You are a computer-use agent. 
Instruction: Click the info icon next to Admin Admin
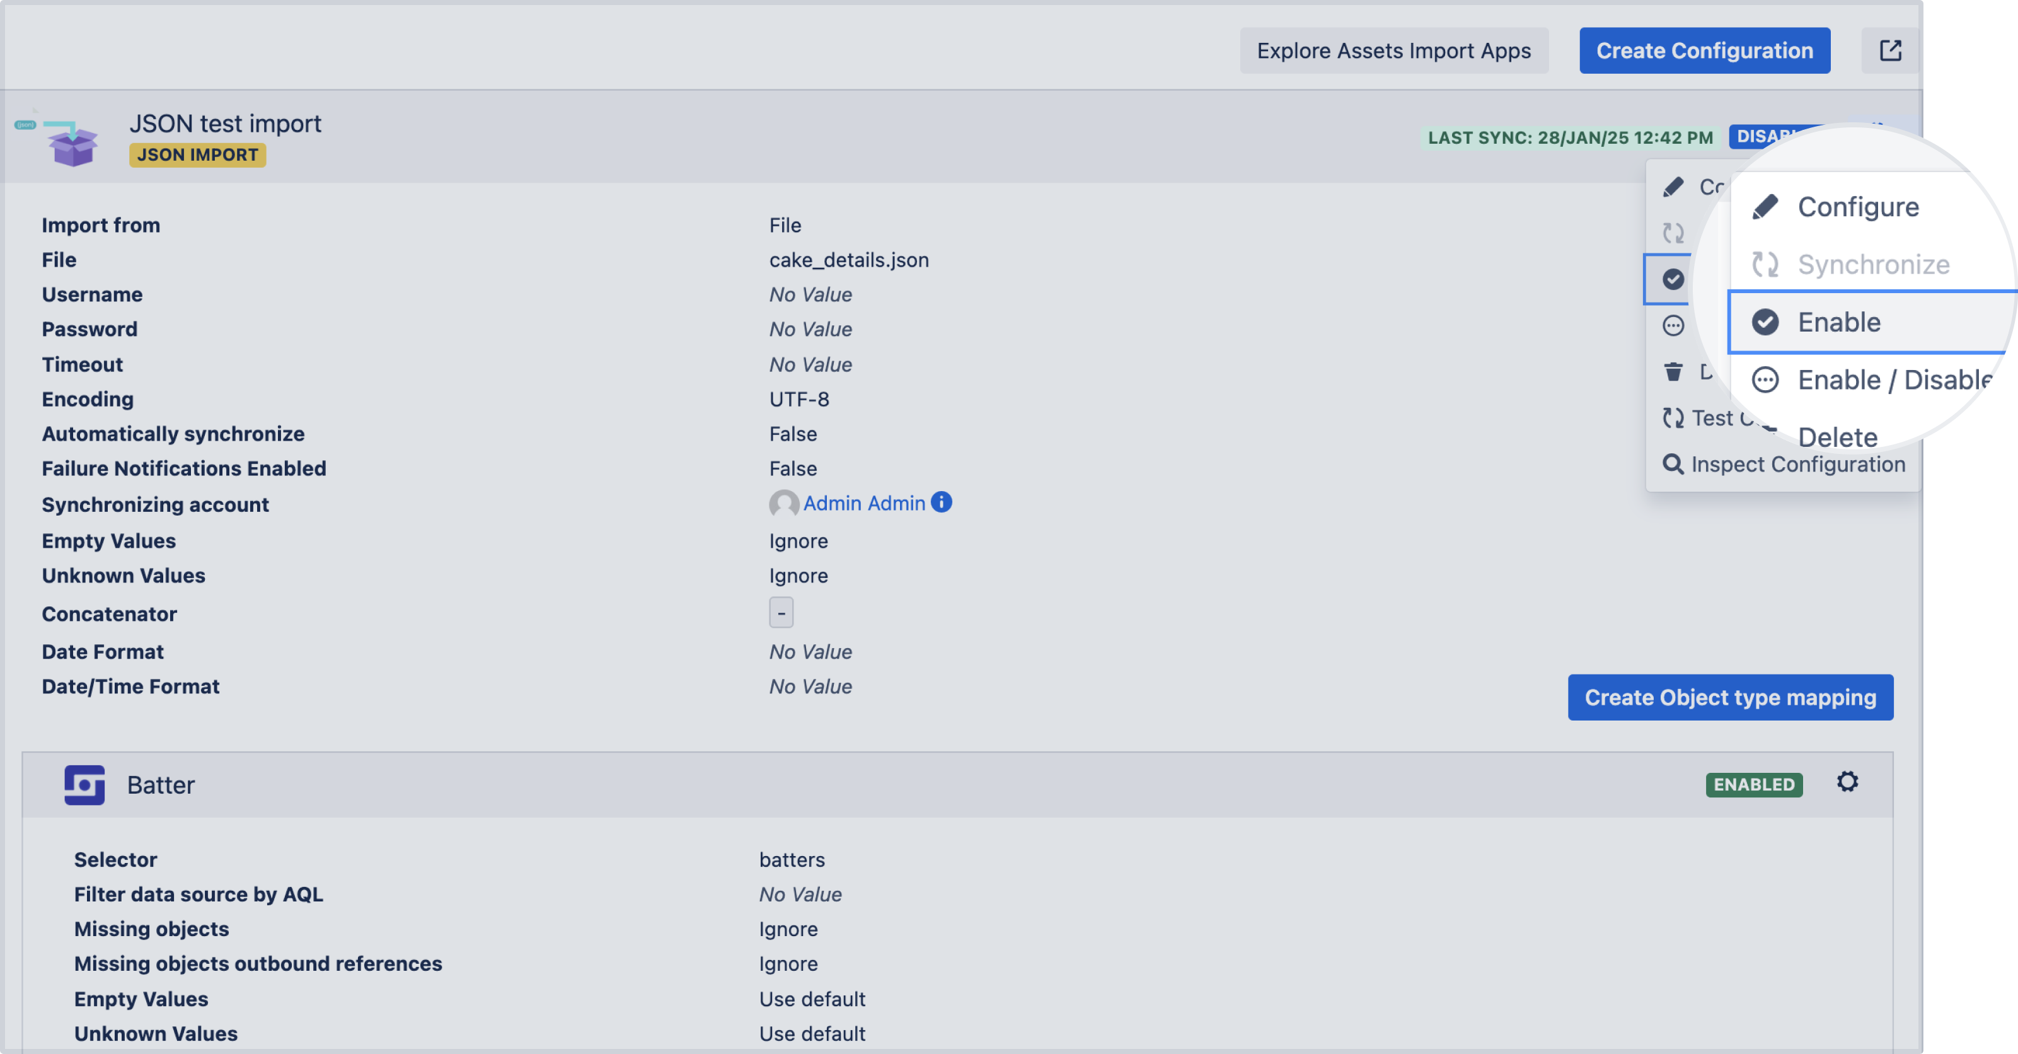coord(941,502)
